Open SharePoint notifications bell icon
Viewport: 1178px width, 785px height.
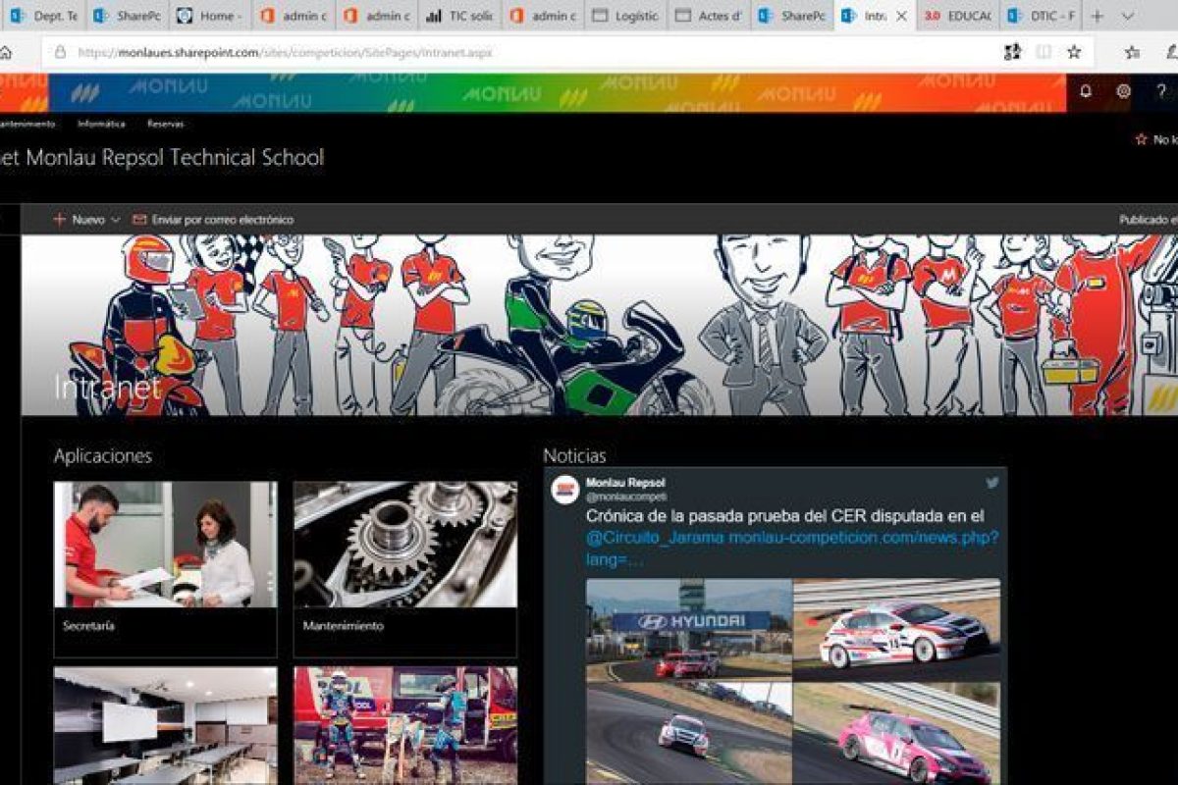pos(1086,91)
